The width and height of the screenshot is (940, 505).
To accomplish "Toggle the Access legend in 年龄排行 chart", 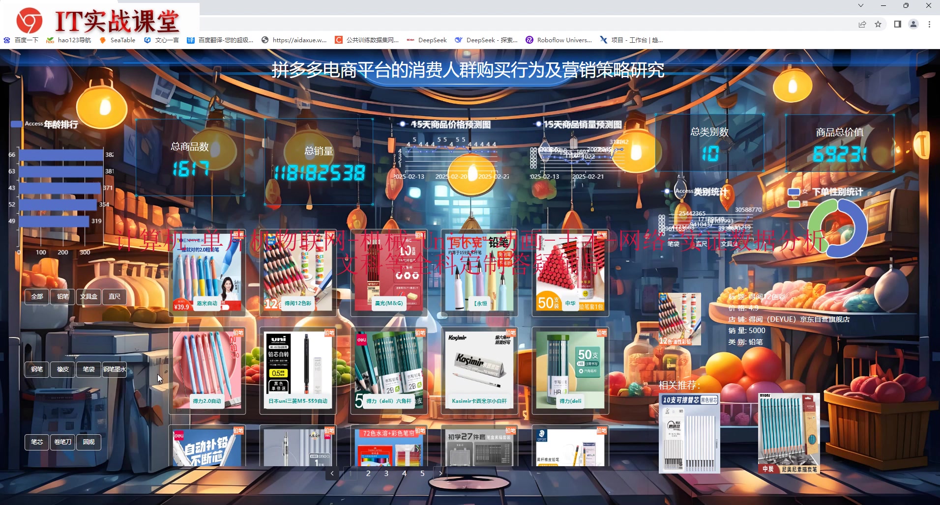I will (28, 124).
